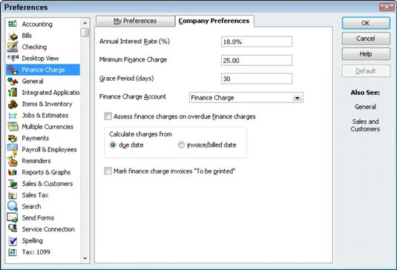Click the Default button
Screen dimensions: 397x270
[366, 71]
